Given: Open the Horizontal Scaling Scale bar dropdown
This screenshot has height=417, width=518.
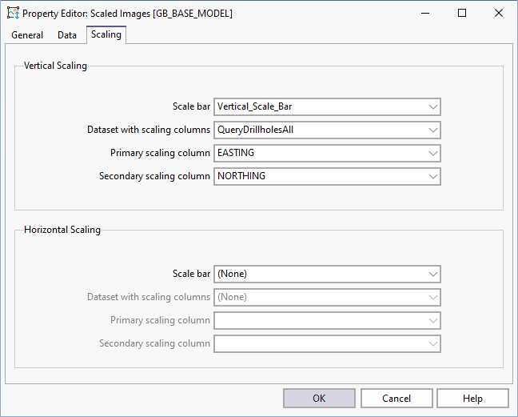Looking at the screenshot, I should 432,274.
